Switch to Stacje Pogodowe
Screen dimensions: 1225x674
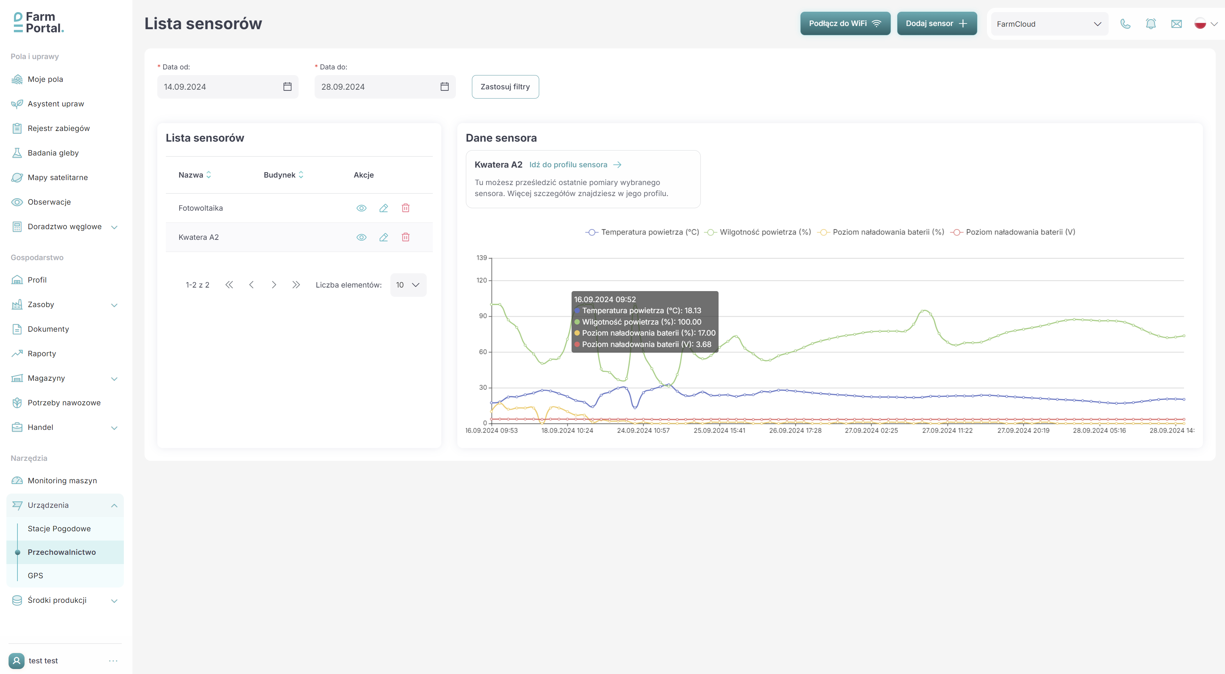point(59,528)
